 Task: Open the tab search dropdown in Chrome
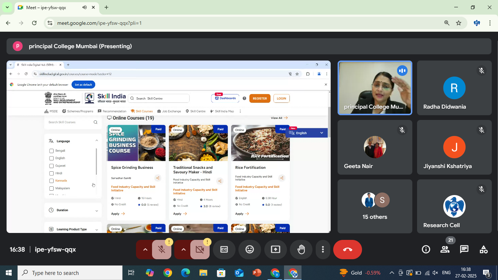(7, 7)
